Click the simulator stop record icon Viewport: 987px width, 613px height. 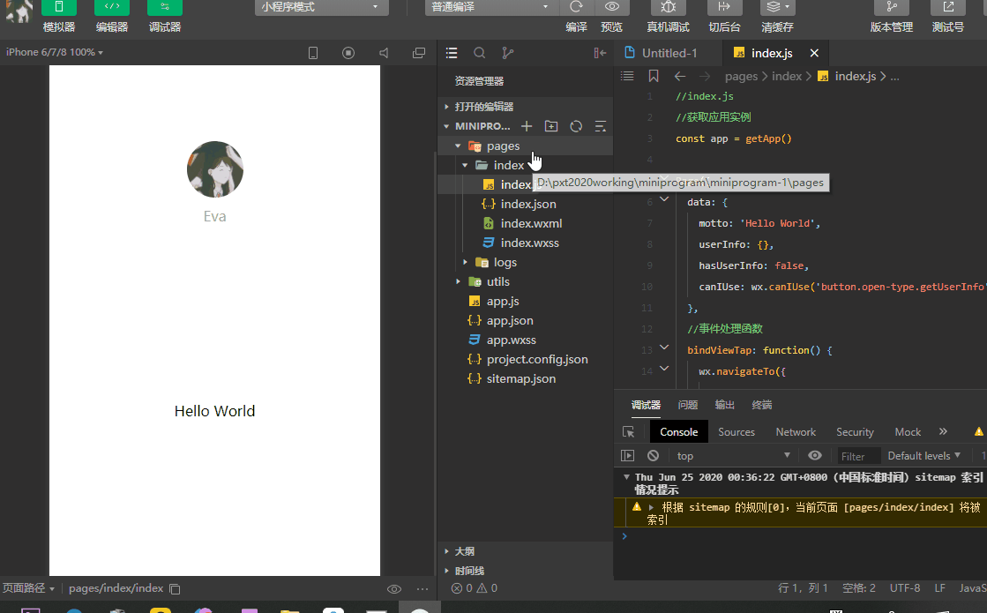coord(348,53)
